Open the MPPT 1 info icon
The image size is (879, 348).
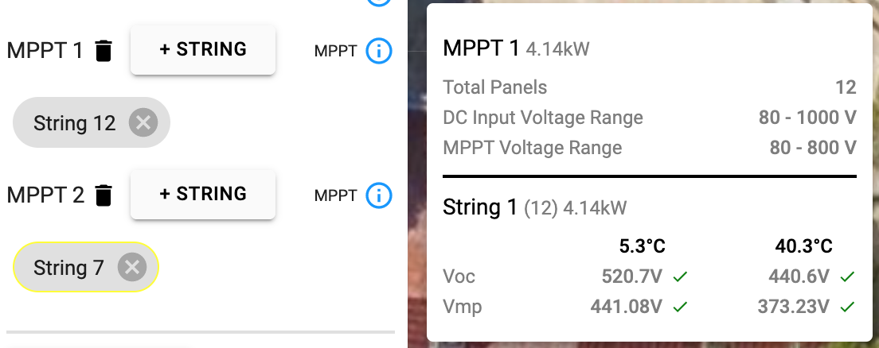coord(379,51)
